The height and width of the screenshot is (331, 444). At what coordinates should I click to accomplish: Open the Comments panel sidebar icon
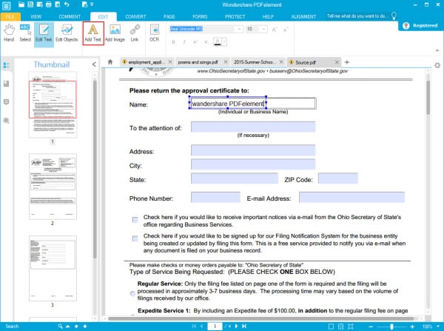click(6, 101)
